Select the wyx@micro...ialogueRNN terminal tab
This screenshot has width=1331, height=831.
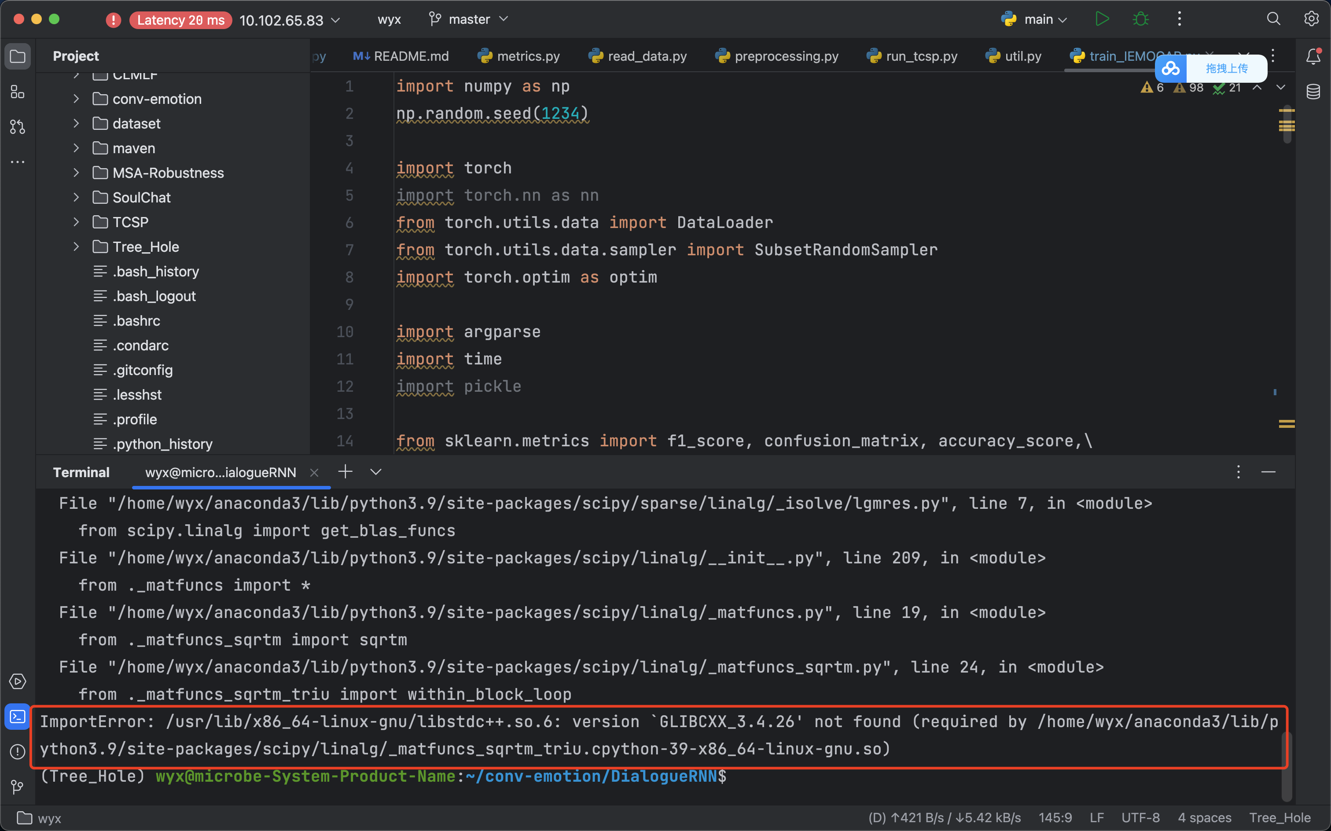coord(221,473)
